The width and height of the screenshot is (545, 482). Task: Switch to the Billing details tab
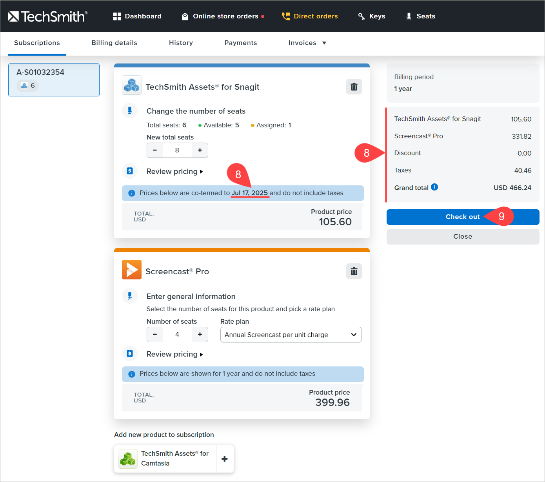(114, 43)
